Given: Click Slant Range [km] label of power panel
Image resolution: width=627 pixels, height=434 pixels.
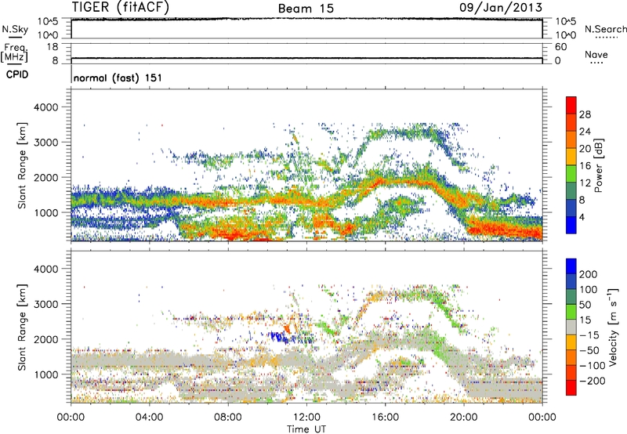Looking at the screenshot, I should click(x=22, y=165).
